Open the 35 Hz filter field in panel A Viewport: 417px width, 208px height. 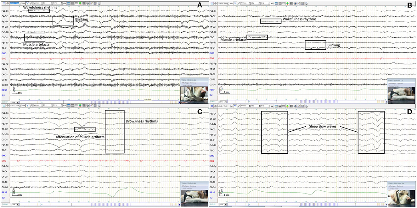(x=57, y=3)
